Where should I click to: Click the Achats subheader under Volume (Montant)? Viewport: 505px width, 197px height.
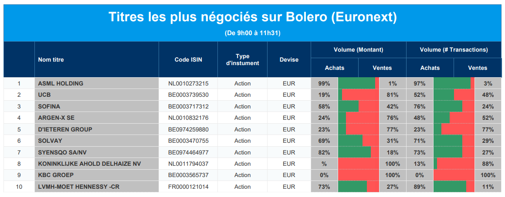[334, 68]
